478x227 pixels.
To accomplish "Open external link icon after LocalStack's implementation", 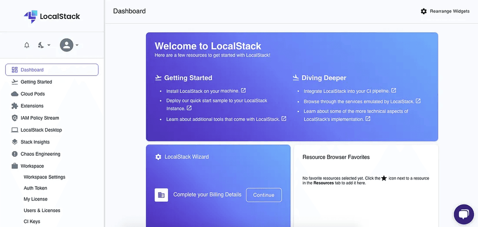I will point(368,119).
